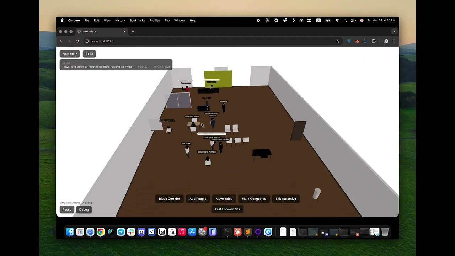Screen dimensions: 455x256
Task: Toggle the Debug view
Action: click(84, 209)
